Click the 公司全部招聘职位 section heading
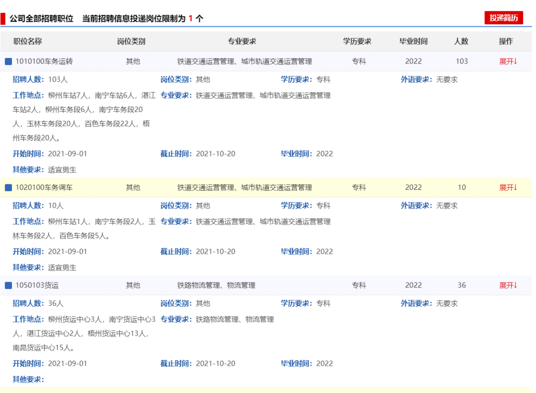This screenshot has height=393, width=536. (41, 18)
